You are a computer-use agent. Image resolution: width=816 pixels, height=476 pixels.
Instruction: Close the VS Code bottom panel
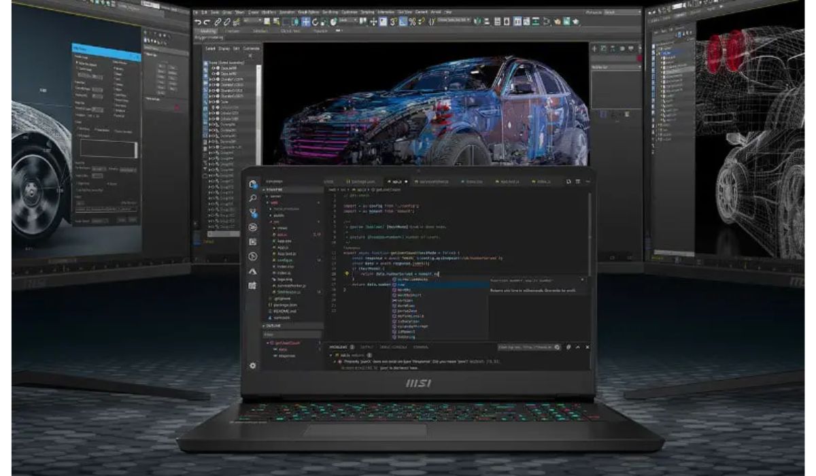(x=588, y=347)
